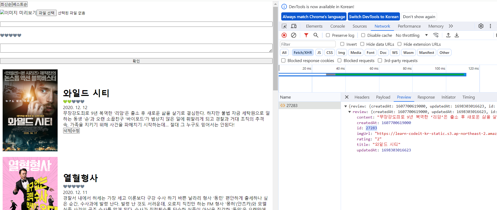497x210 pixels.
Task: Open network search magnifier
Action: click(x=316, y=35)
